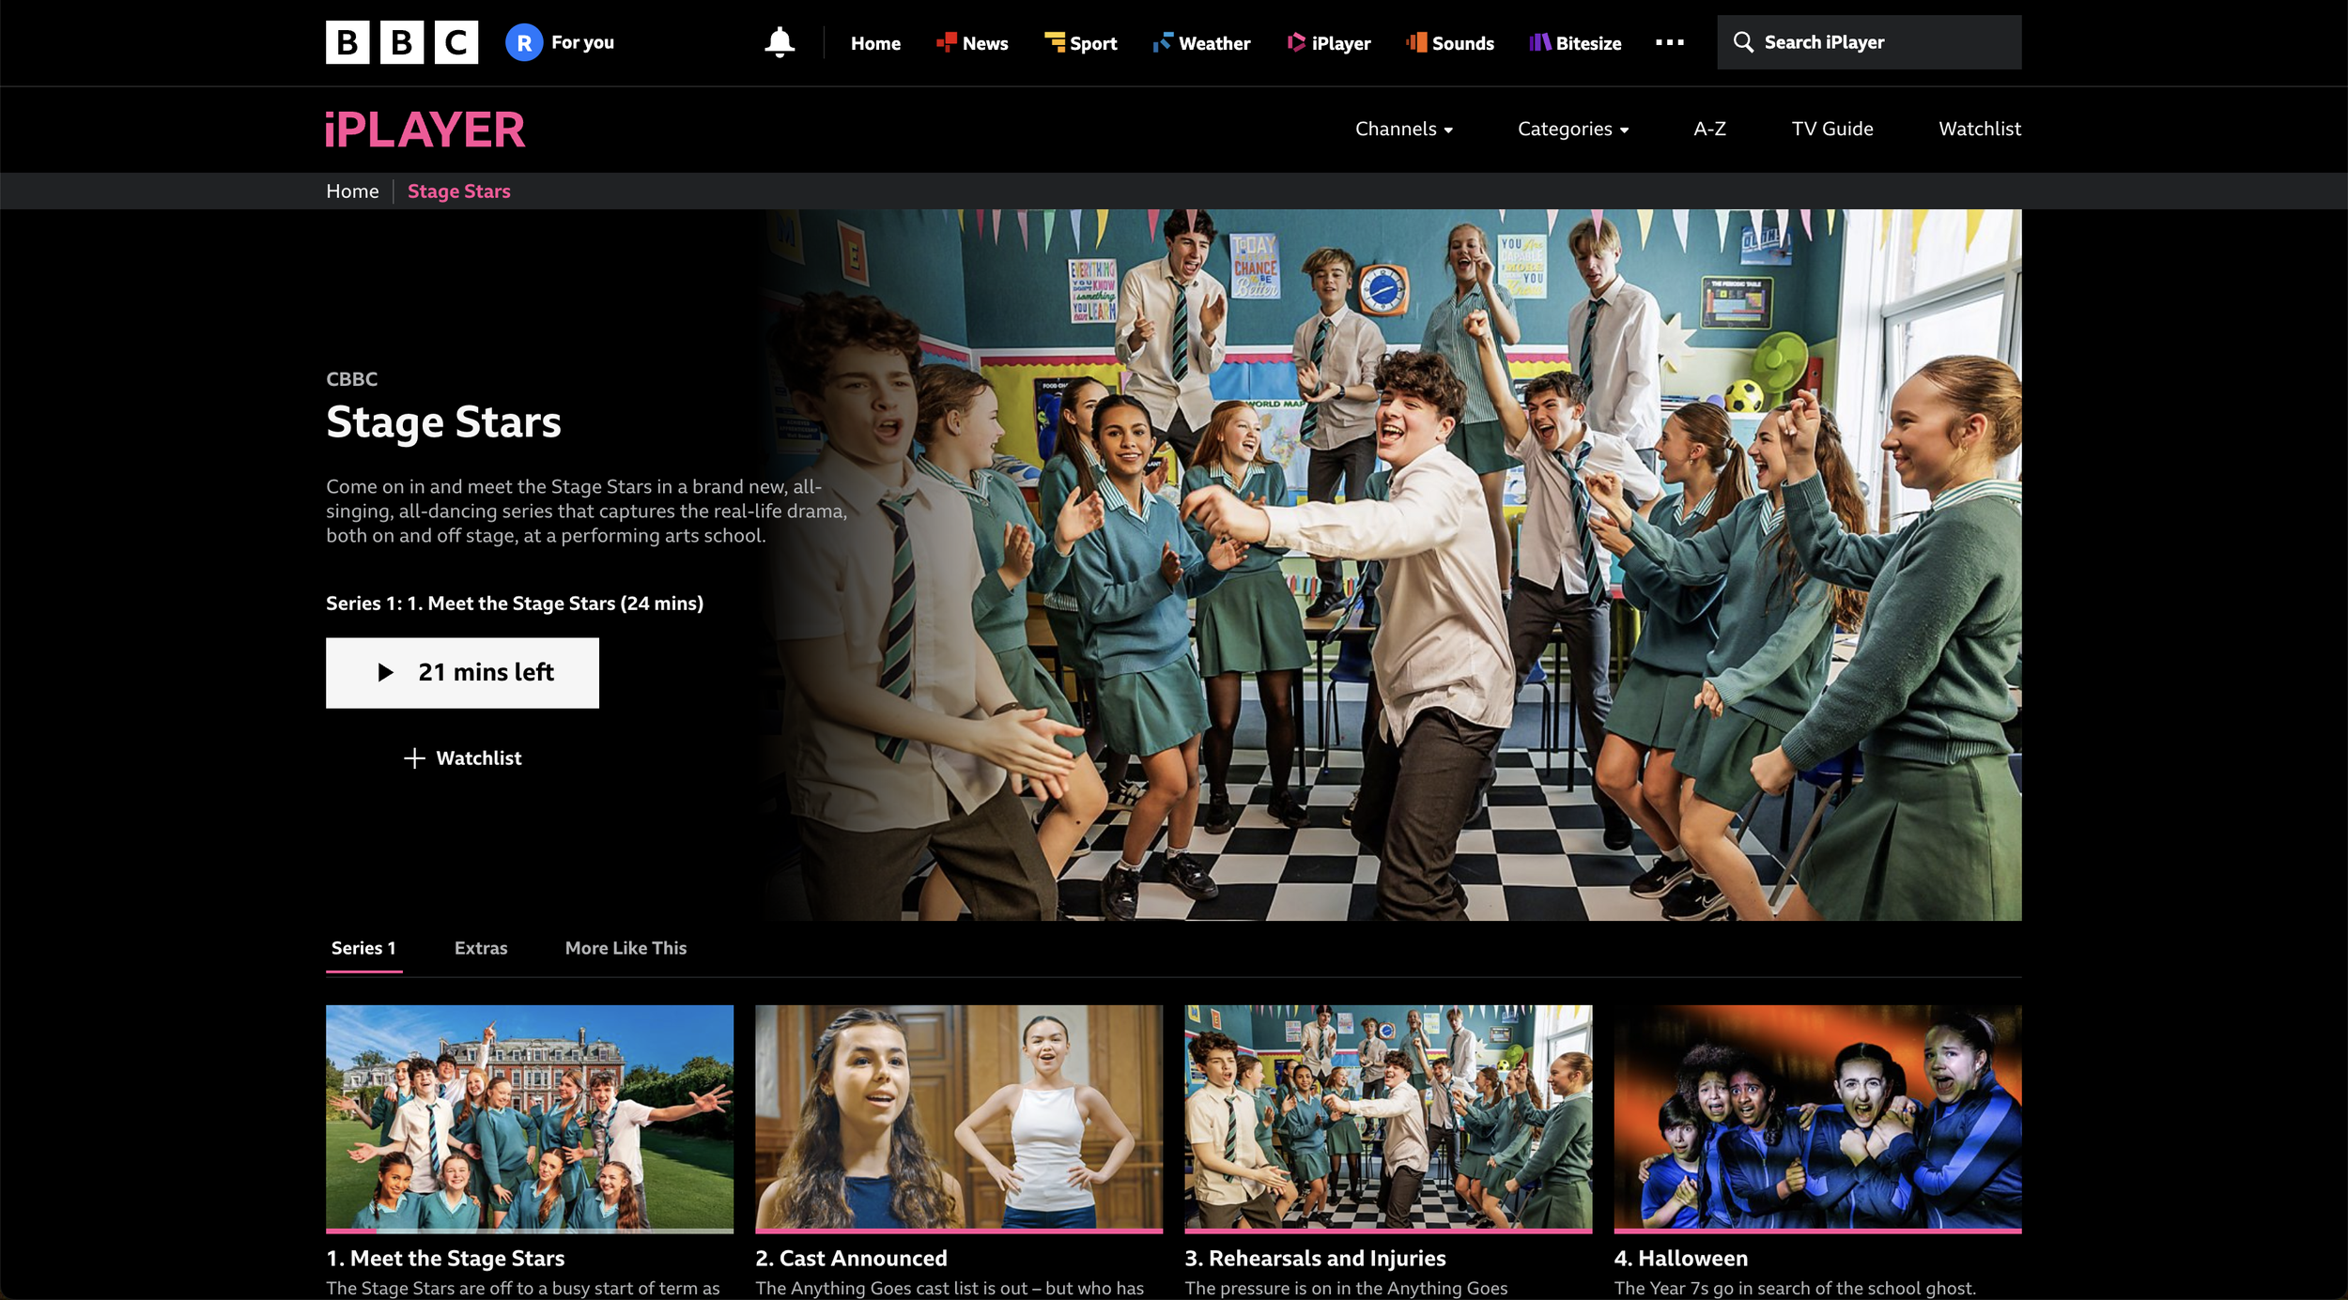This screenshot has width=2348, height=1300.
Task: Click the iPLAYER pink logo
Action: [x=425, y=130]
